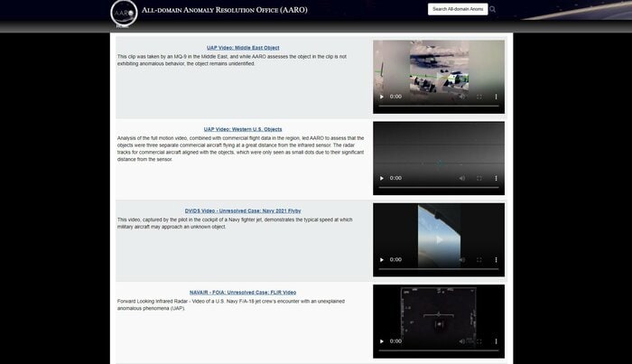This screenshot has width=632, height=364.
Task: Enter fullscreen on Western U.S. Objects video
Action: [479, 178]
